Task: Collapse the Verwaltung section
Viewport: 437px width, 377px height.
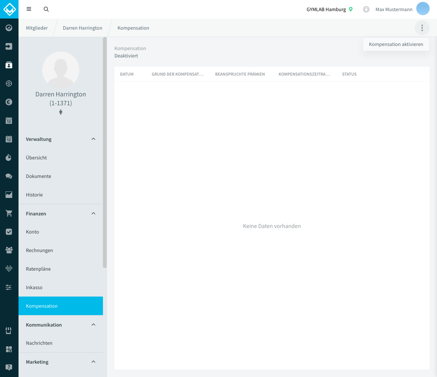Action: (x=93, y=139)
